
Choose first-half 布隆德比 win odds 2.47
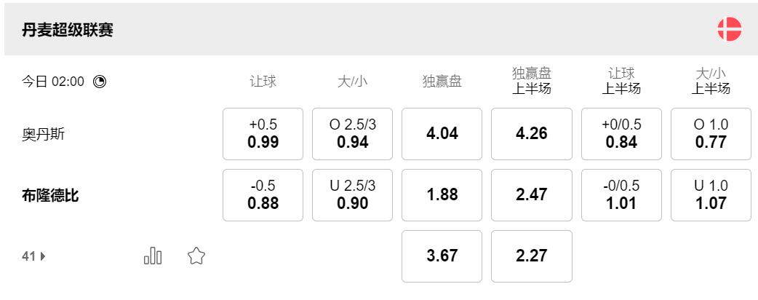pos(531,195)
